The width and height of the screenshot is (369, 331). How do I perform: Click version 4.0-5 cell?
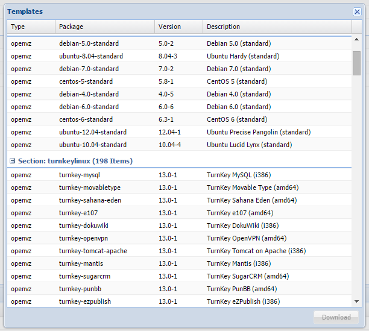coord(166,94)
